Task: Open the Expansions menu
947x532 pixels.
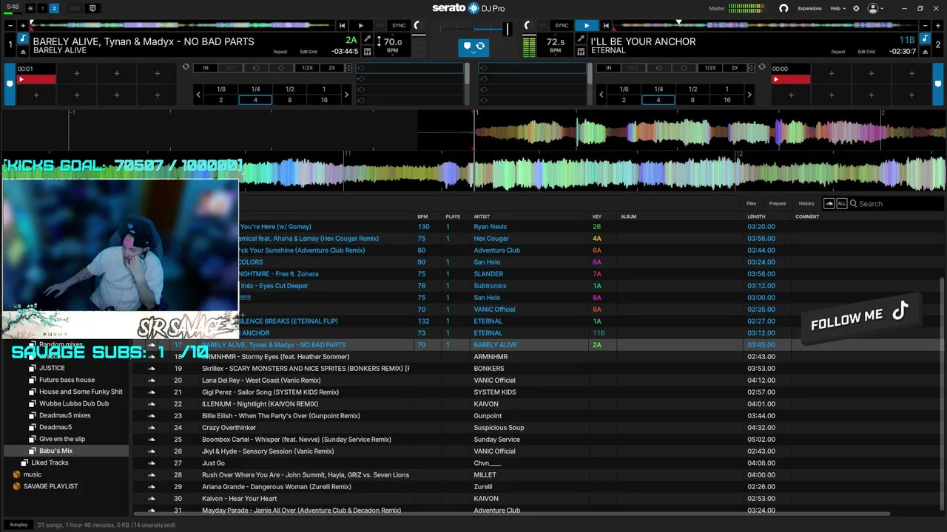Action: point(809,9)
